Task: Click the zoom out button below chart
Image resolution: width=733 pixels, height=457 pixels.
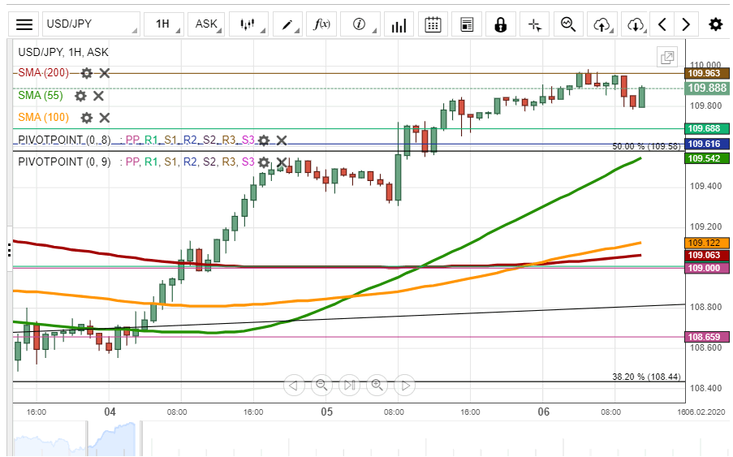Action: (321, 385)
